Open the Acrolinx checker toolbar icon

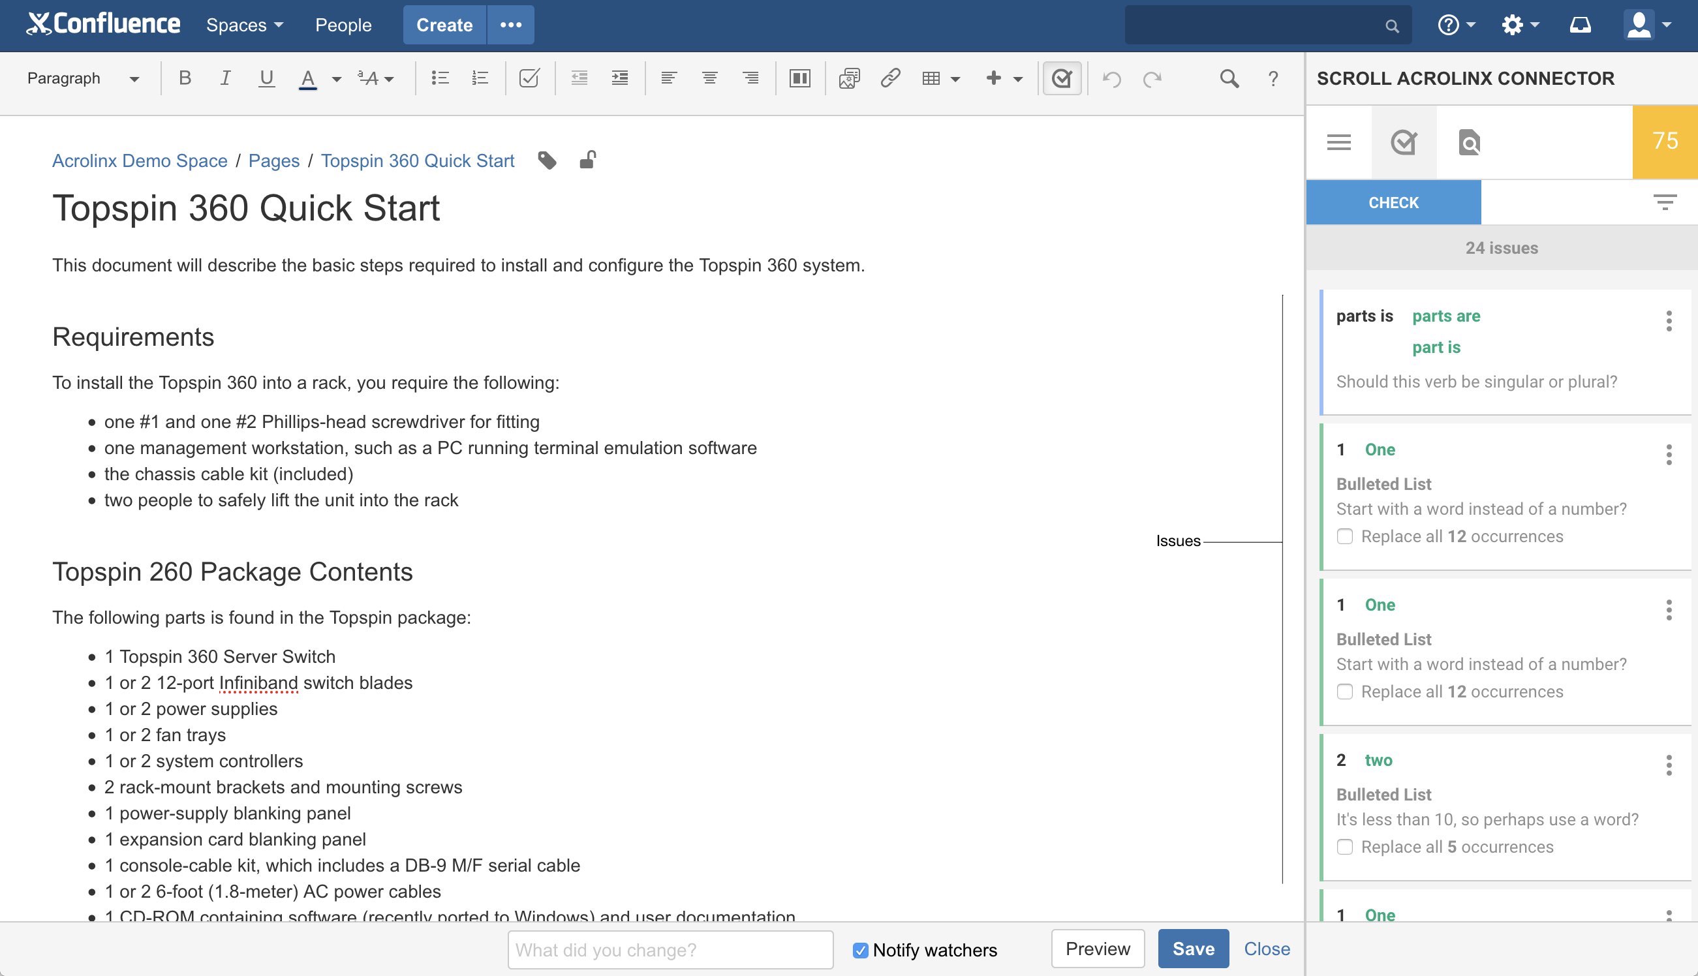pos(1061,78)
